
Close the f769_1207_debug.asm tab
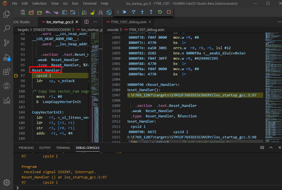click(150, 22)
